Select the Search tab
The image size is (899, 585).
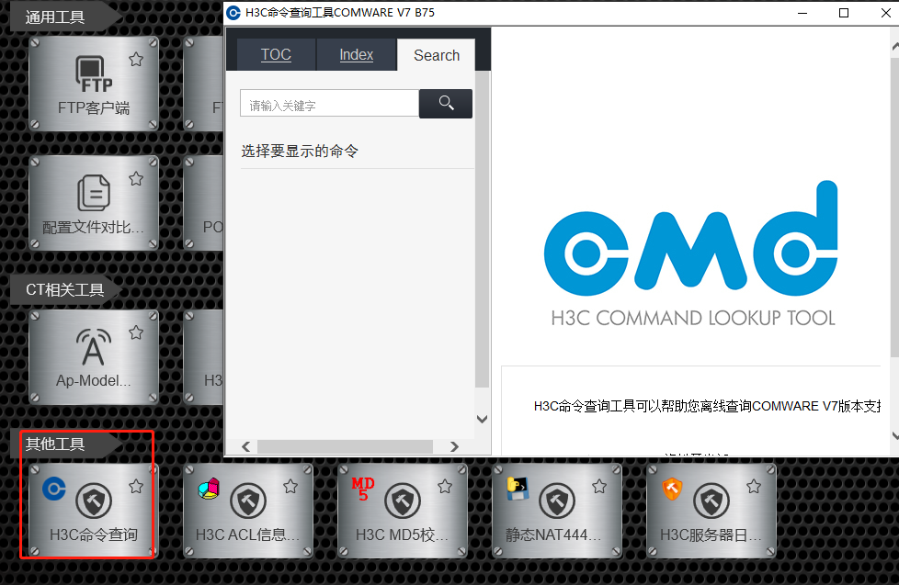(437, 55)
